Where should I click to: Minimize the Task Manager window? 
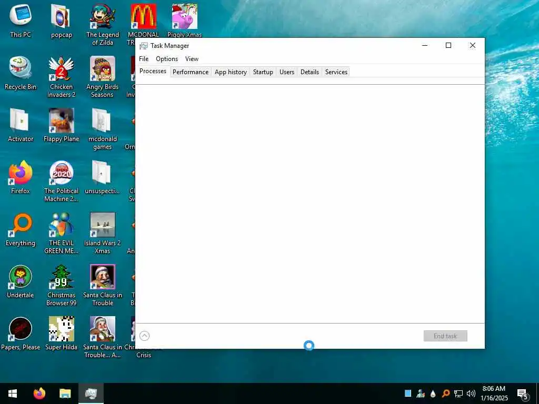point(425,45)
